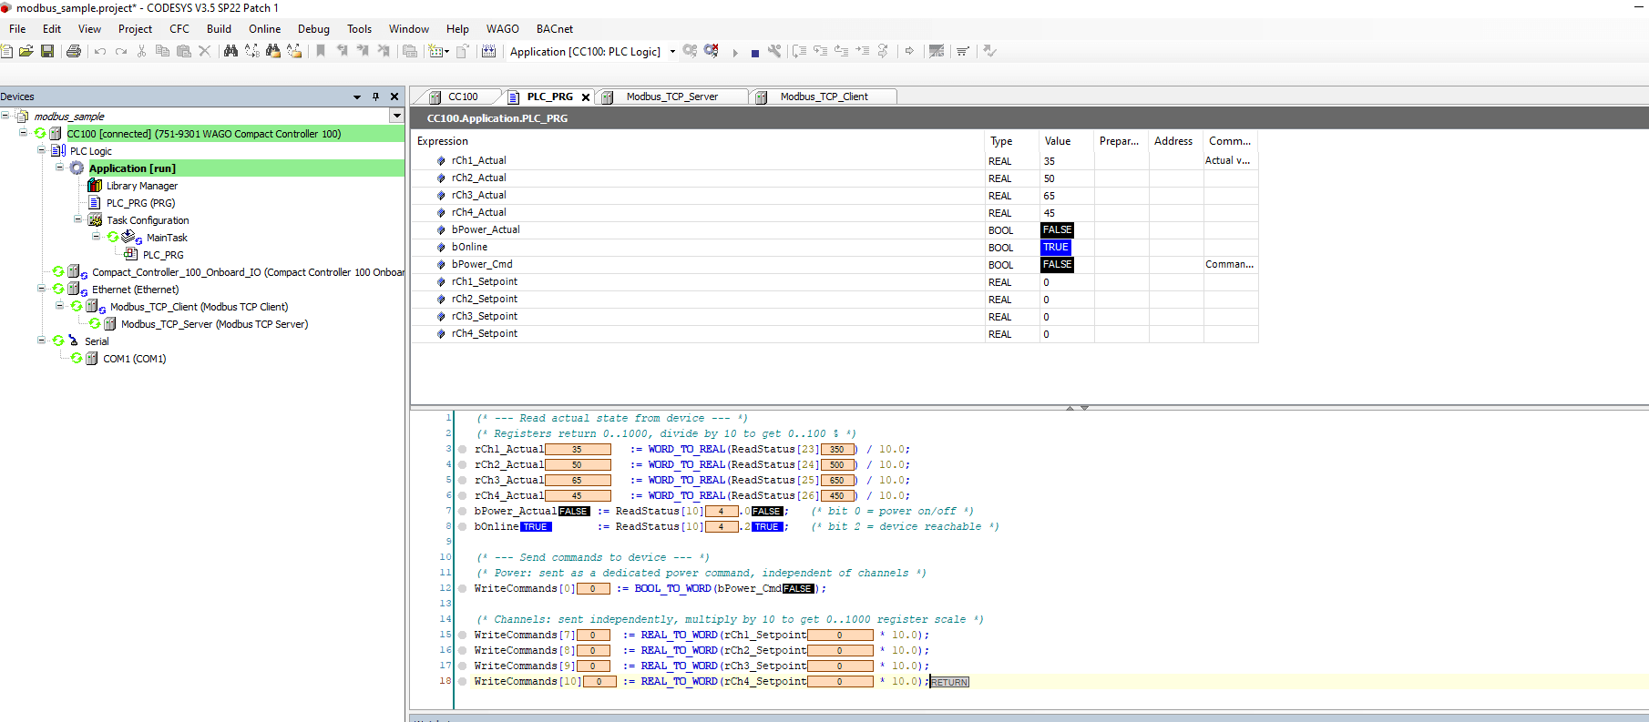Click Prepared value cell for rCh1_Setpoint
1649x722 pixels.
point(1122,282)
